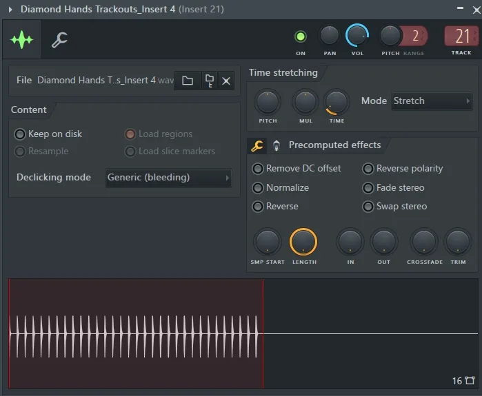This screenshot has height=396, width=482.
Task: Enable Keep on disk option
Action: [48, 134]
